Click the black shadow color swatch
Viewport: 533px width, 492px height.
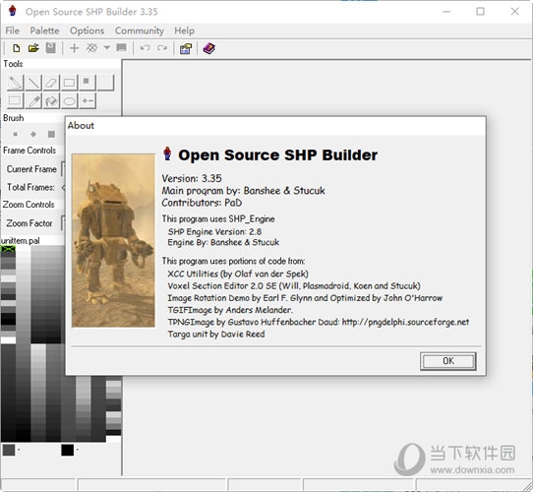67,450
